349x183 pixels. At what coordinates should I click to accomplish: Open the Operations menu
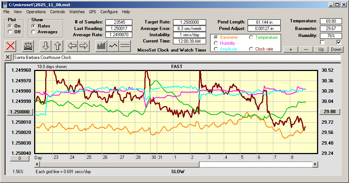tap(36, 12)
